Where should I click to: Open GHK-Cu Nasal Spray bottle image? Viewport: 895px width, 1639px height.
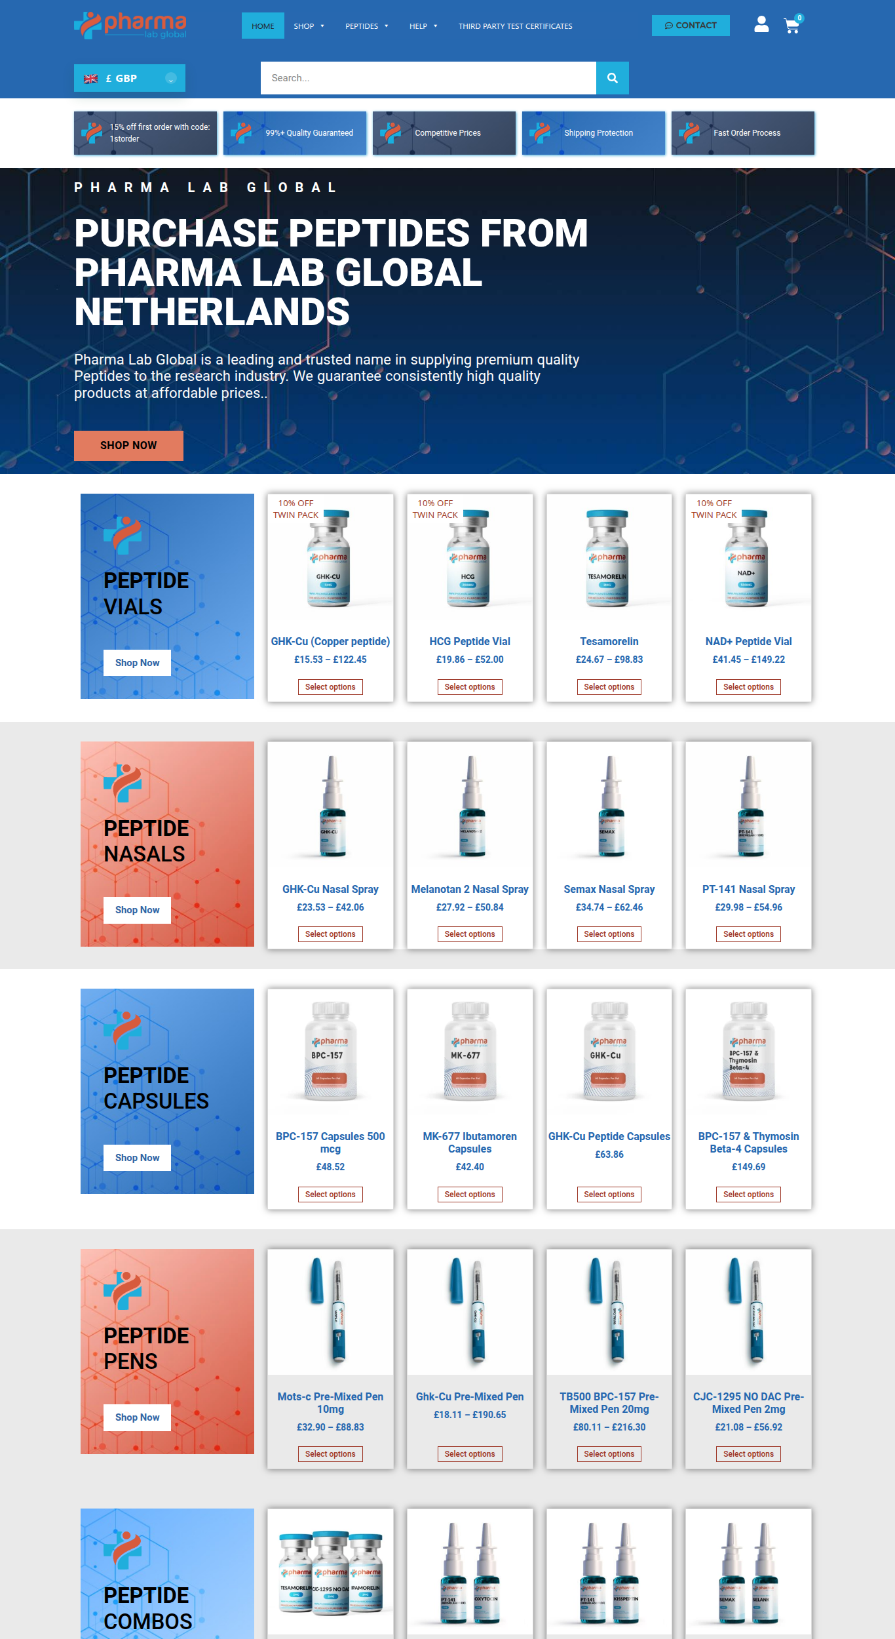330,805
